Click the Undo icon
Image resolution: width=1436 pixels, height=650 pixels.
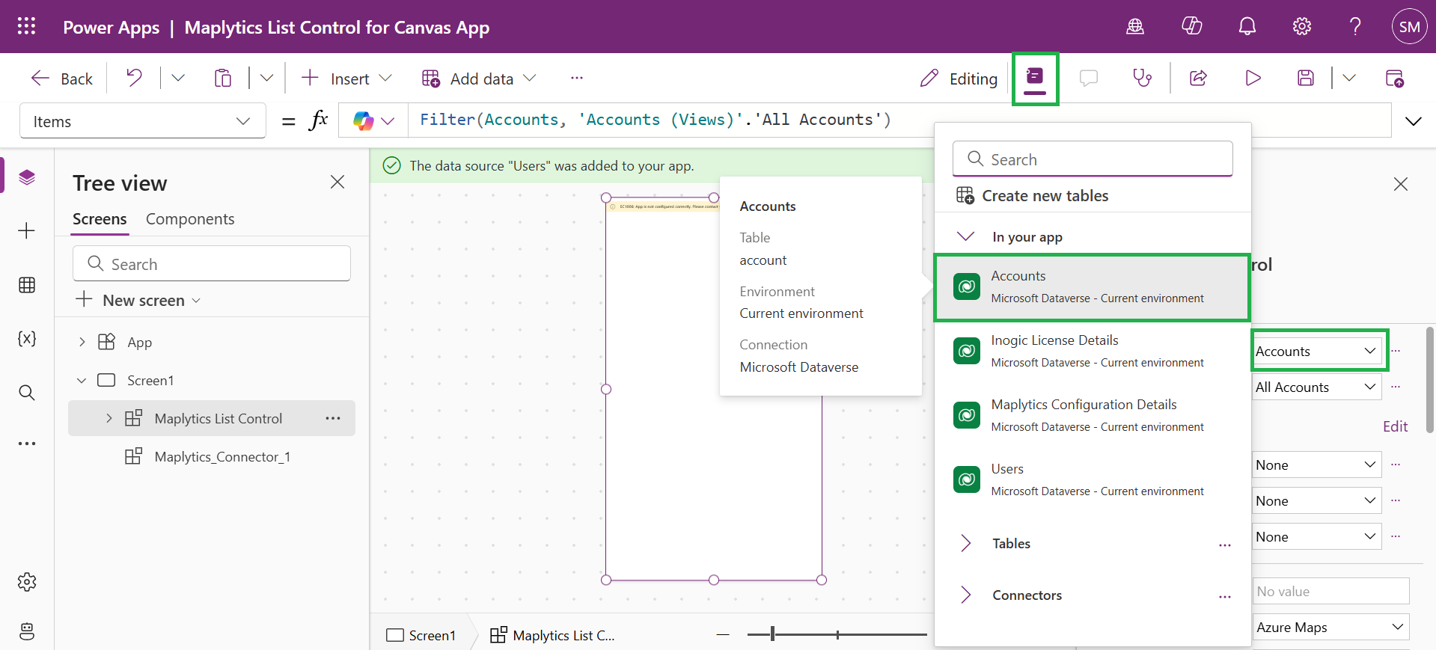point(134,78)
